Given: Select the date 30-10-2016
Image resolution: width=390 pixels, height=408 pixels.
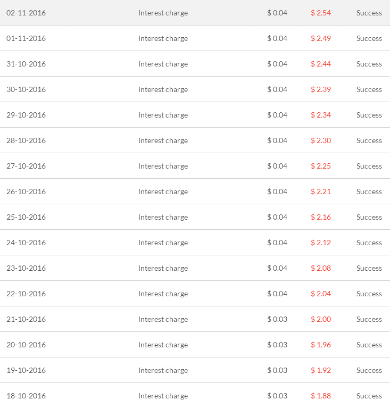Looking at the screenshot, I should pos(26,89).
